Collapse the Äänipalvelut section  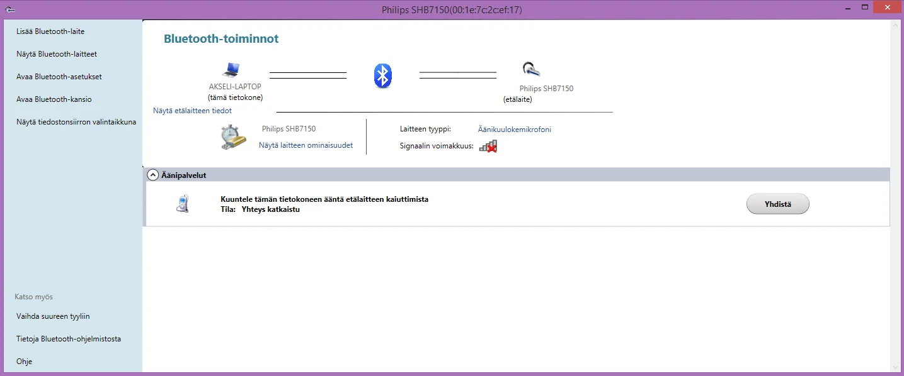pos(152,175)
